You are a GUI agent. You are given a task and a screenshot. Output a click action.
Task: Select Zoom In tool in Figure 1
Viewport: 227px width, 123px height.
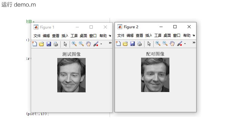point(74,44)
